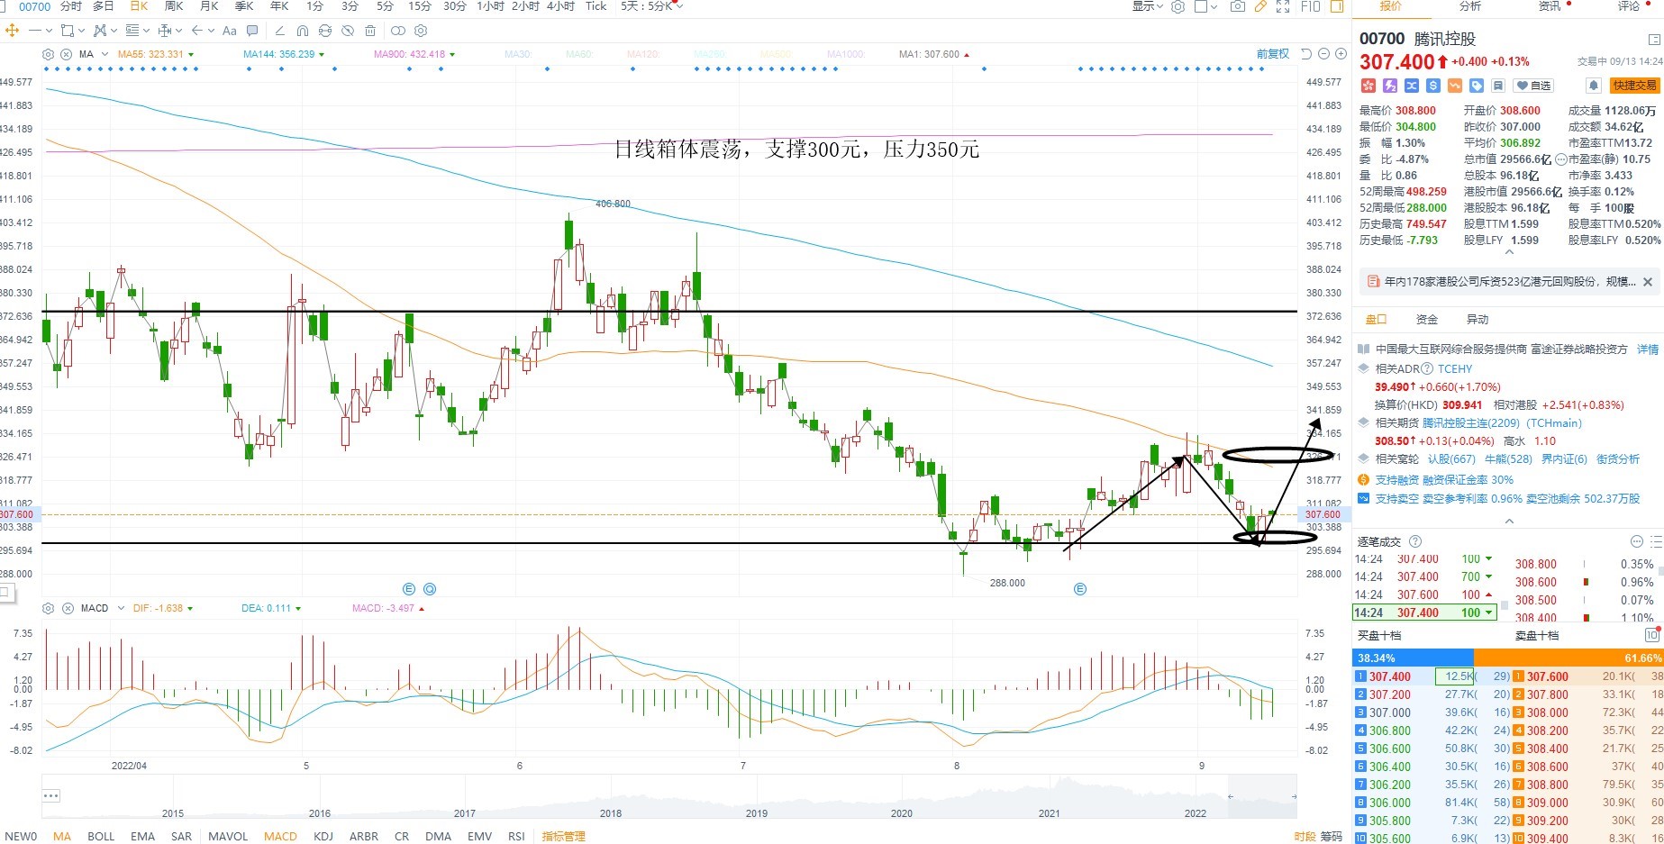
Task: Activate the orange pencil drawing mode
Action: tap(1260, 6)
